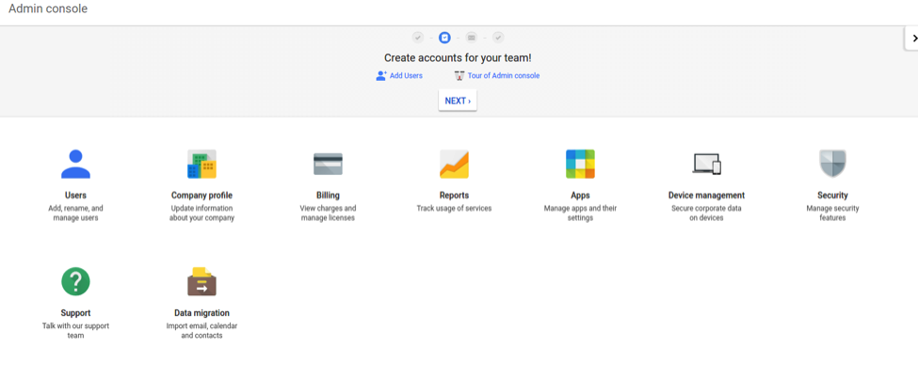Image resolution: width=918 pixels, height=379 pixels.
Task: Click 'Add, rename, and manage users' description
Action: (75, 213)
